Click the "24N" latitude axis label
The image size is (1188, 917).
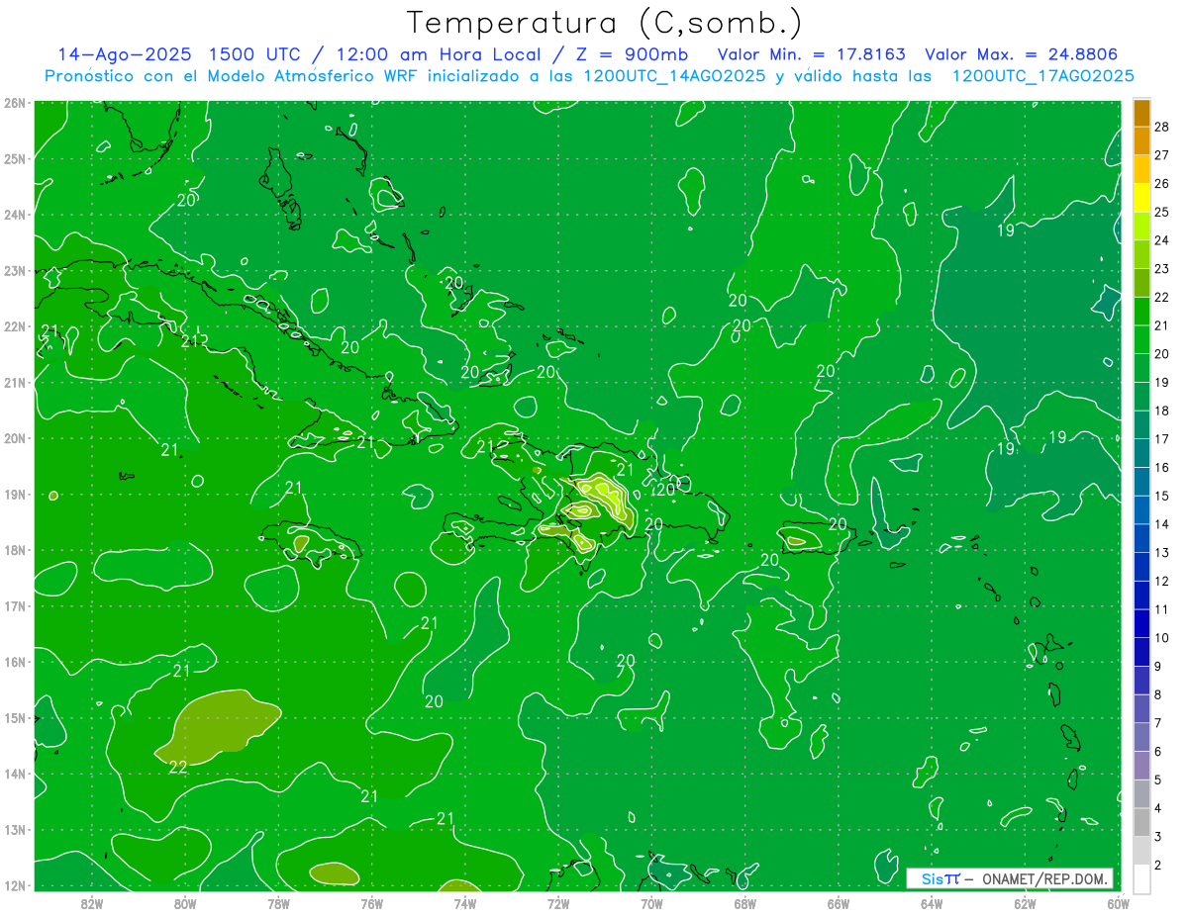click(x=15, y=215)
